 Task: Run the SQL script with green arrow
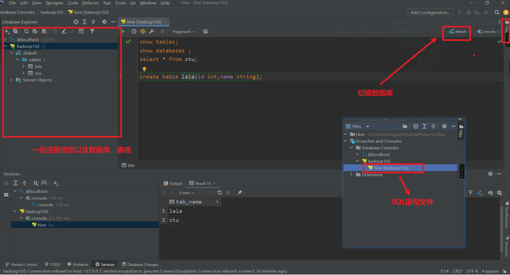[x=123, y=31]
